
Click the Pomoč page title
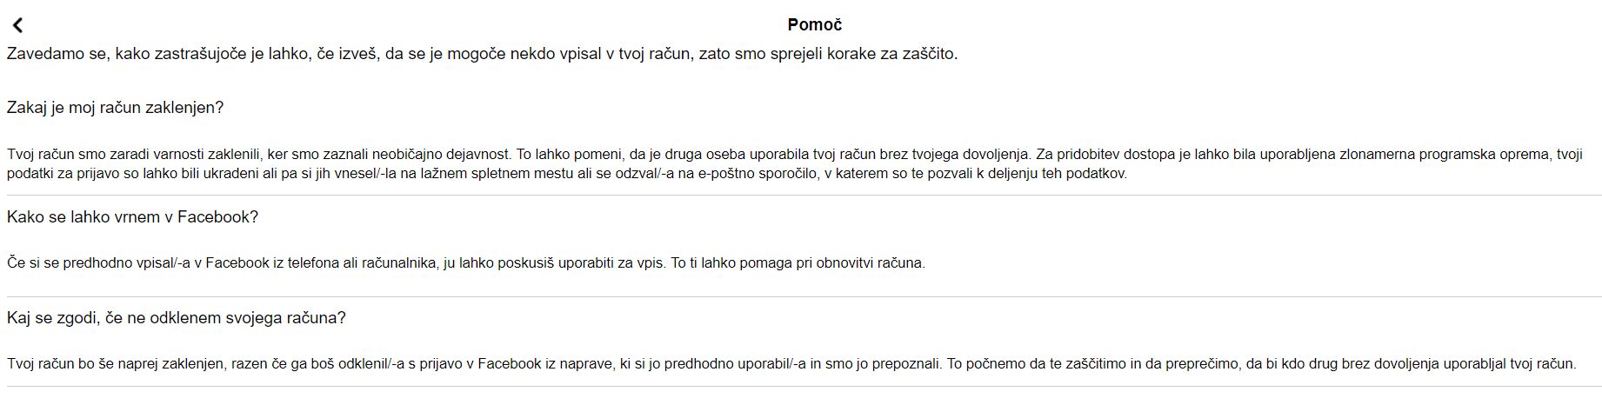pos(815,24)
